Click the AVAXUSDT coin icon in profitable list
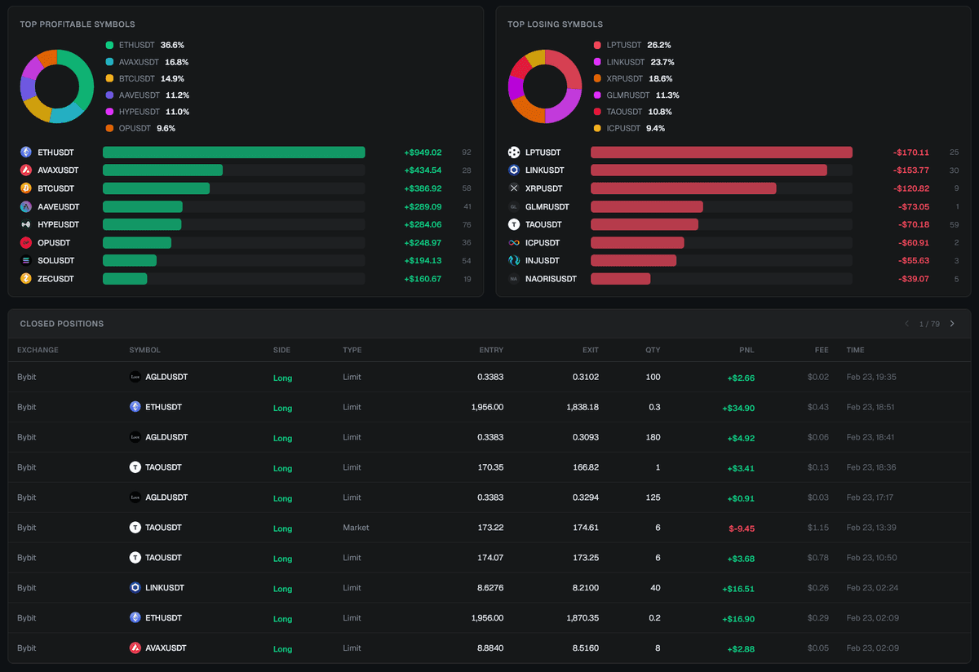The image size is (979, 672). 26,170
